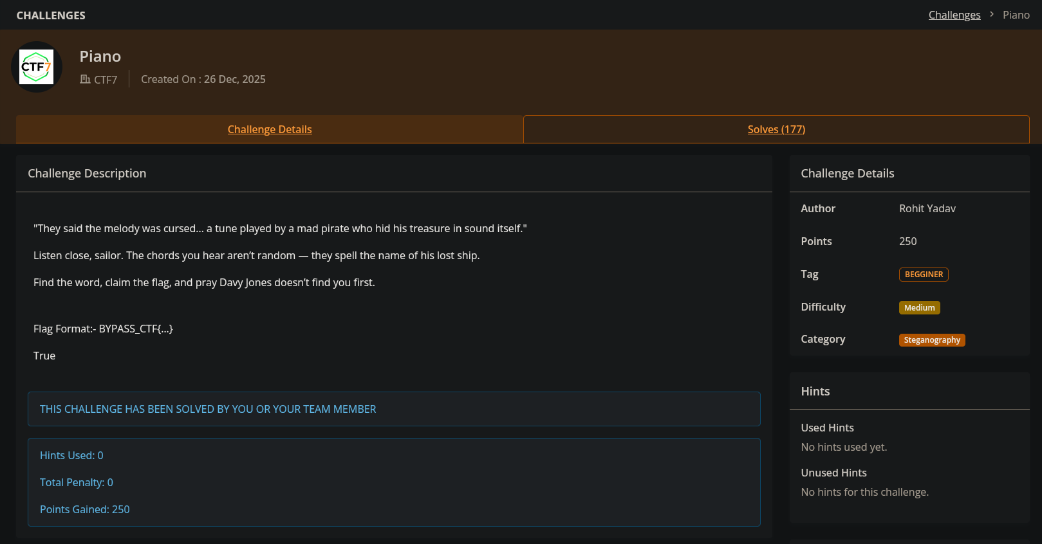Click author name Rohit Yadav

(927, 208)
